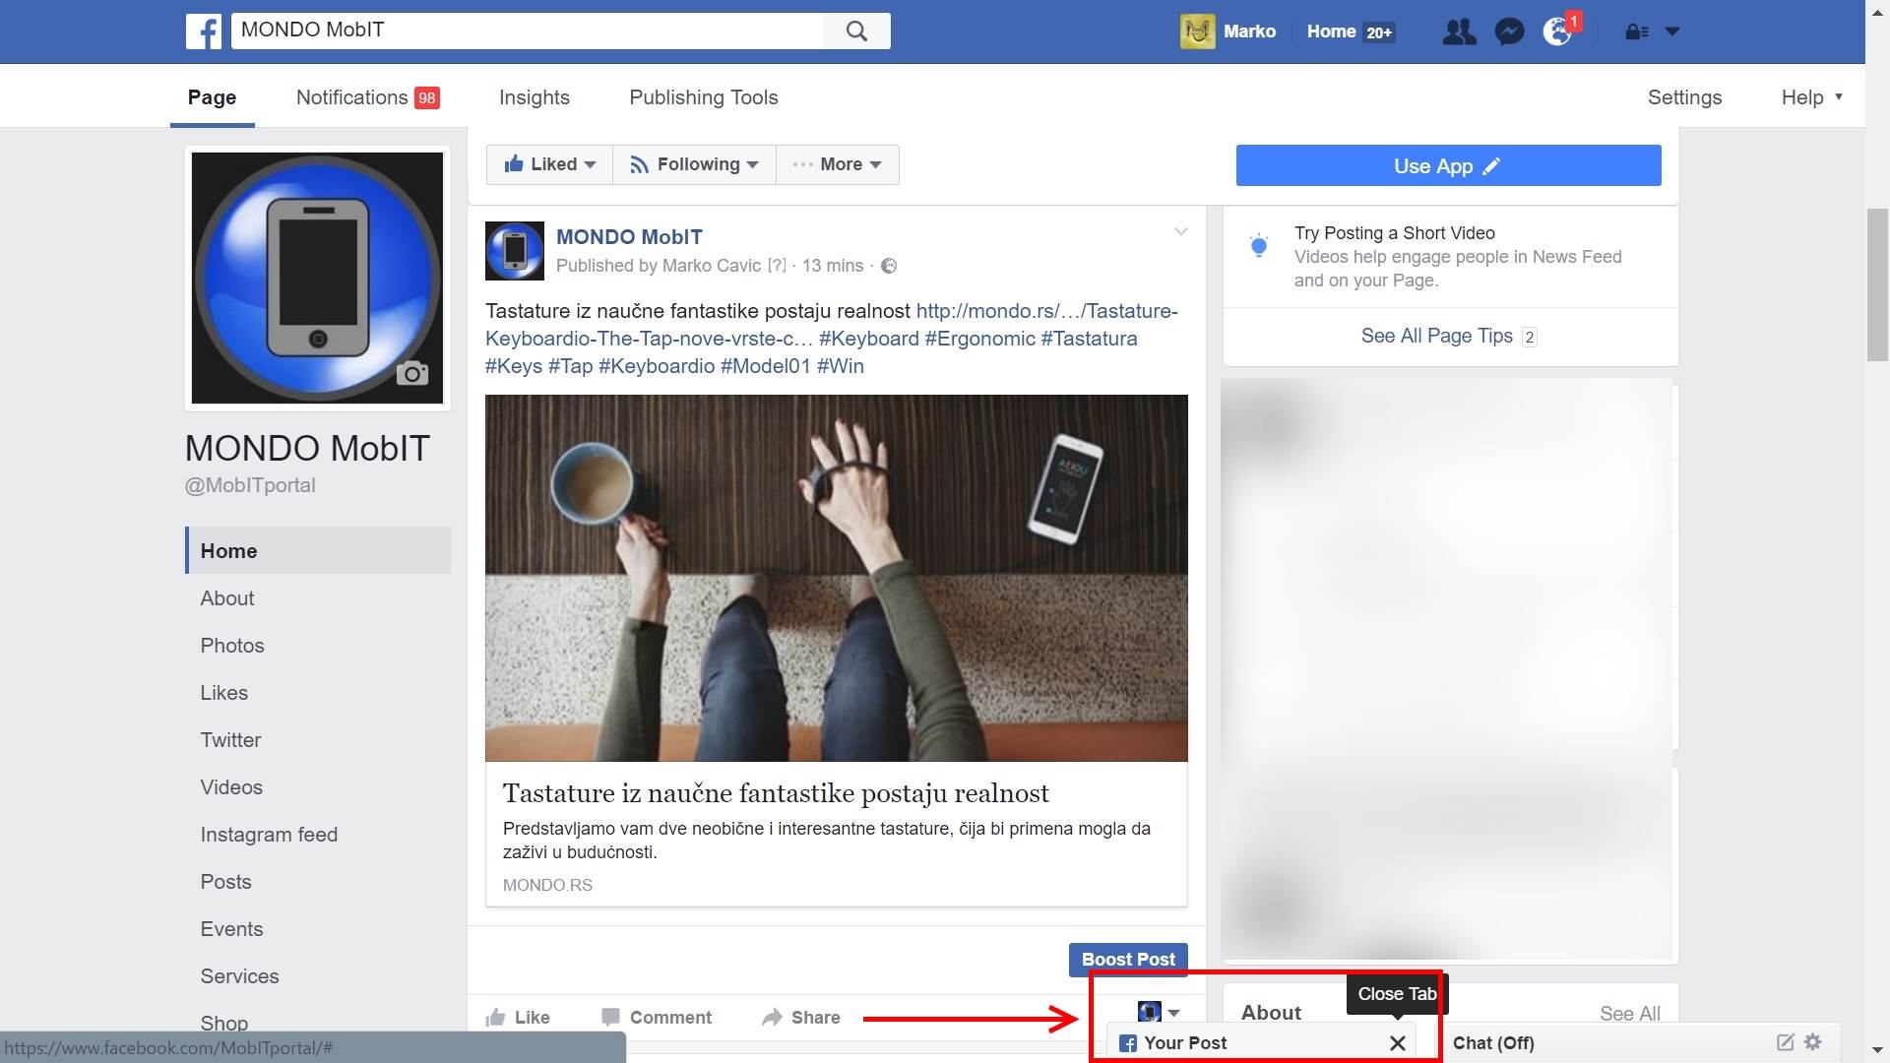Click the new message compose icon
The height and width of the screenshot is (1063, 1890).
pyautogui.click(x=1785, y=1041)
